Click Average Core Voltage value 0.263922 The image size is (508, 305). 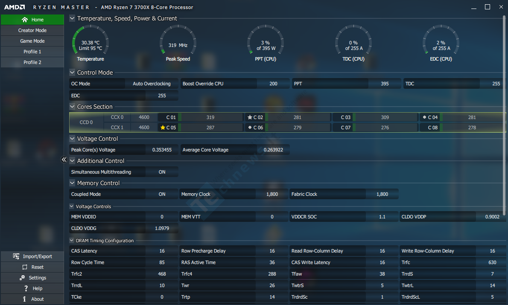coord(274,150)
